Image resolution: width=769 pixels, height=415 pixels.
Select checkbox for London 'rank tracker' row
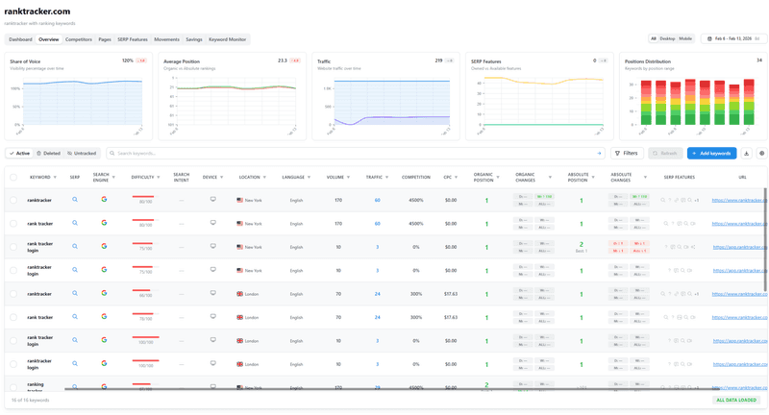pos(13,317)
